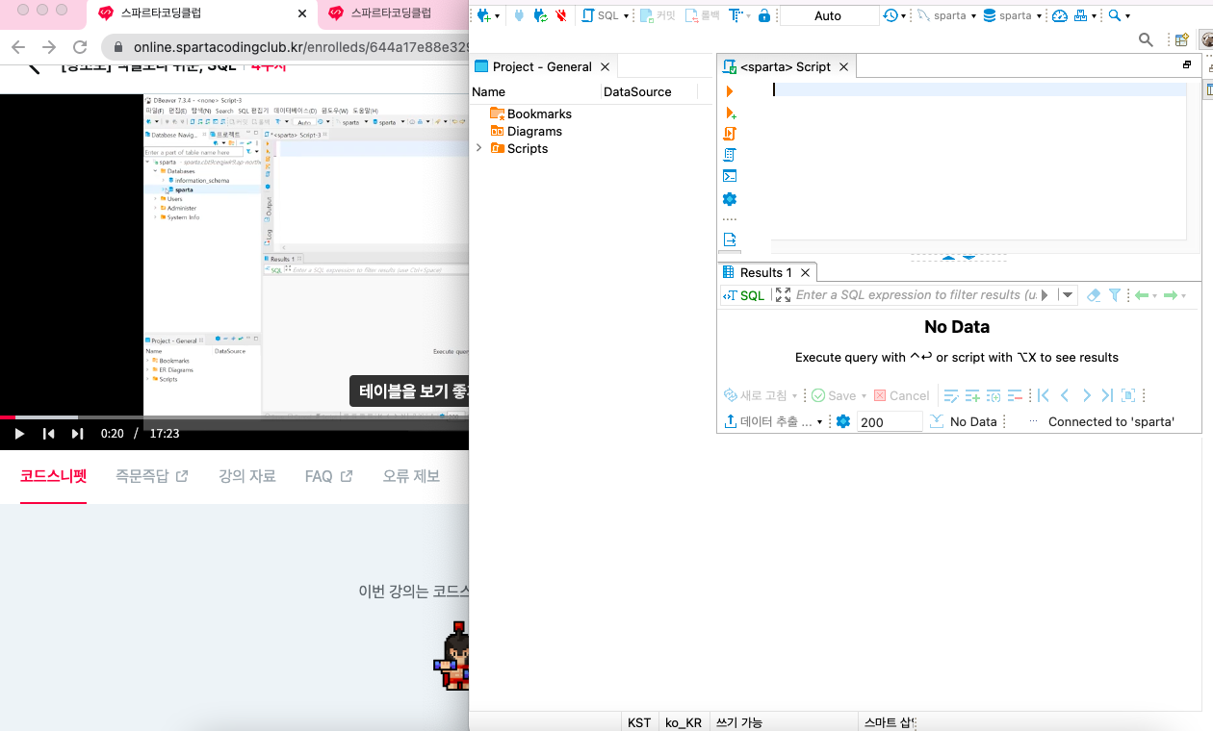Click the SQL filter expression field

coord(916,295)
